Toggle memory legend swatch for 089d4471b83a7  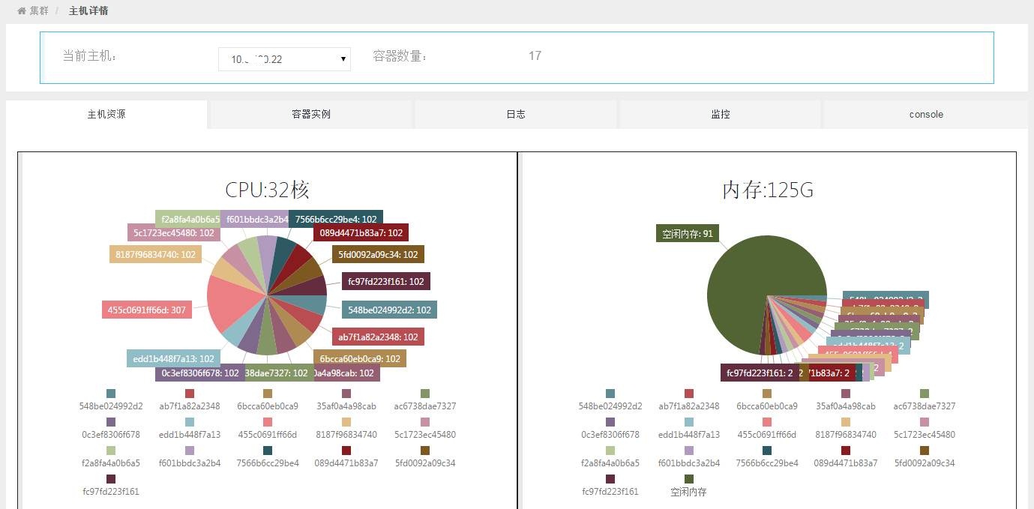tap(846, 451)
